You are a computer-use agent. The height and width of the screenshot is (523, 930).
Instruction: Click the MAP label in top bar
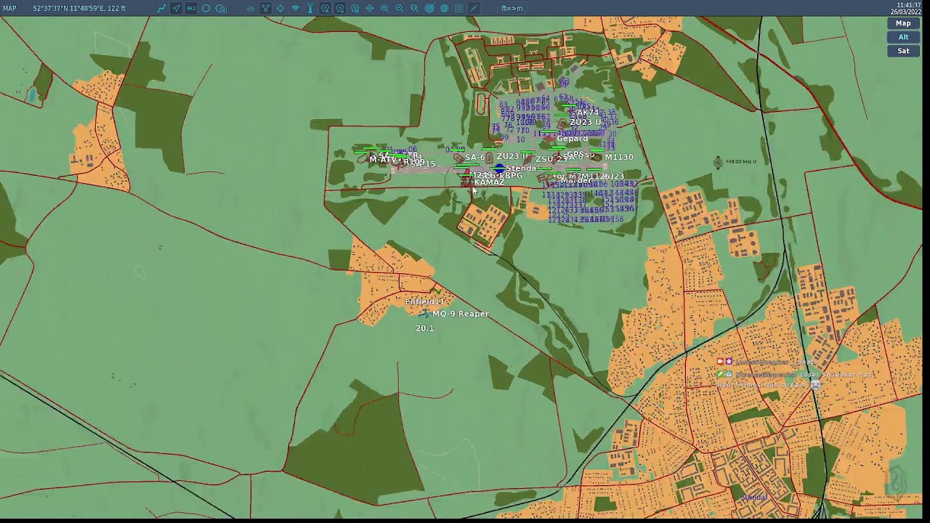tap(9, 9)
